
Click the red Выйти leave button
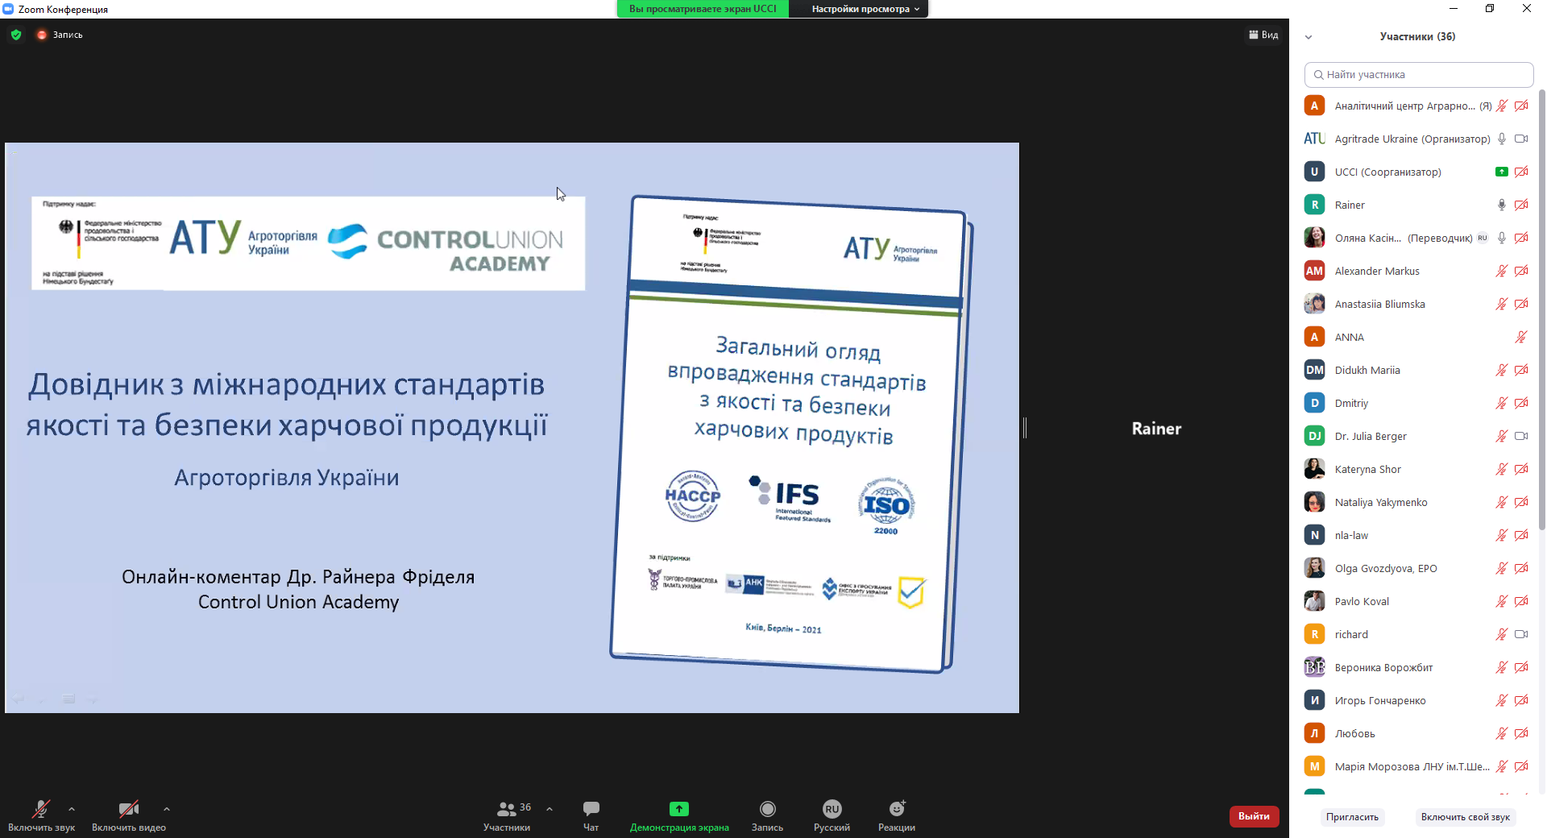pyautogui.click(x=1254, y=816)
